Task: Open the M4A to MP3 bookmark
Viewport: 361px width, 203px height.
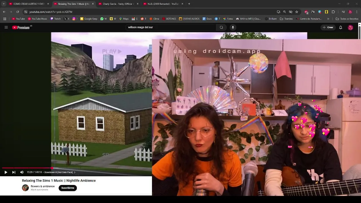Action: (248, 19)
